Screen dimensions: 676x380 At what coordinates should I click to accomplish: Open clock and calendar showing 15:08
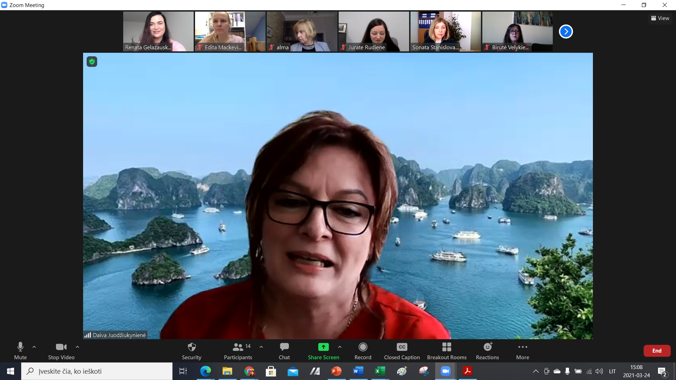[636, 371]
